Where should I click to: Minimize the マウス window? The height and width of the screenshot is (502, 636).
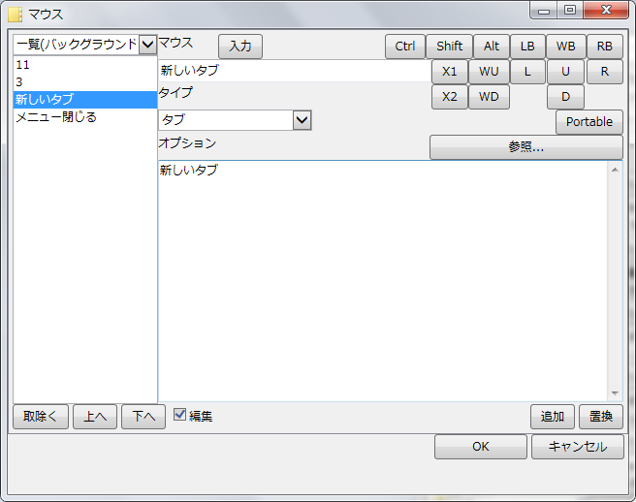point(544,11)
